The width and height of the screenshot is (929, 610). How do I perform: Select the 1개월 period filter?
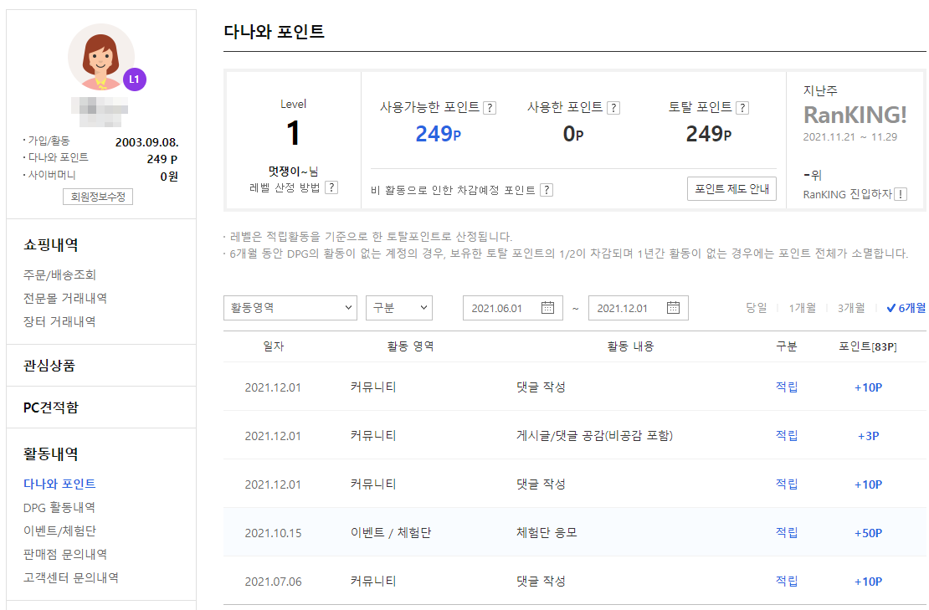click(x=803, y=308)
